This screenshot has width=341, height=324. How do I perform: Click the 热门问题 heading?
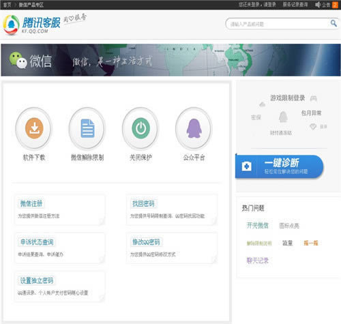tap(253, 208)
